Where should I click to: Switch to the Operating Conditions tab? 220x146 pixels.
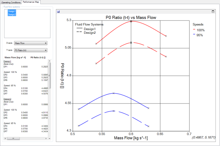point(11,2)
